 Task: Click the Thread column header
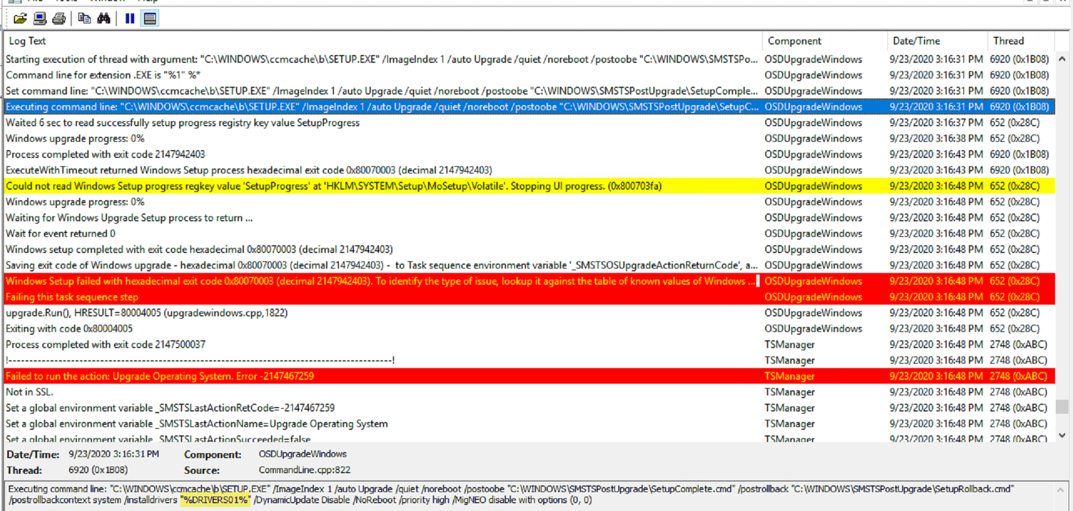[1008, 41]
